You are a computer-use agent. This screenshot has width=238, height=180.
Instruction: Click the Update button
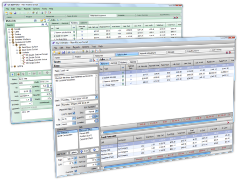pos(74,152)
